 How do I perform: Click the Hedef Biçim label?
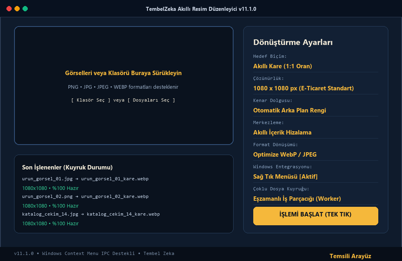pos(270,56)
